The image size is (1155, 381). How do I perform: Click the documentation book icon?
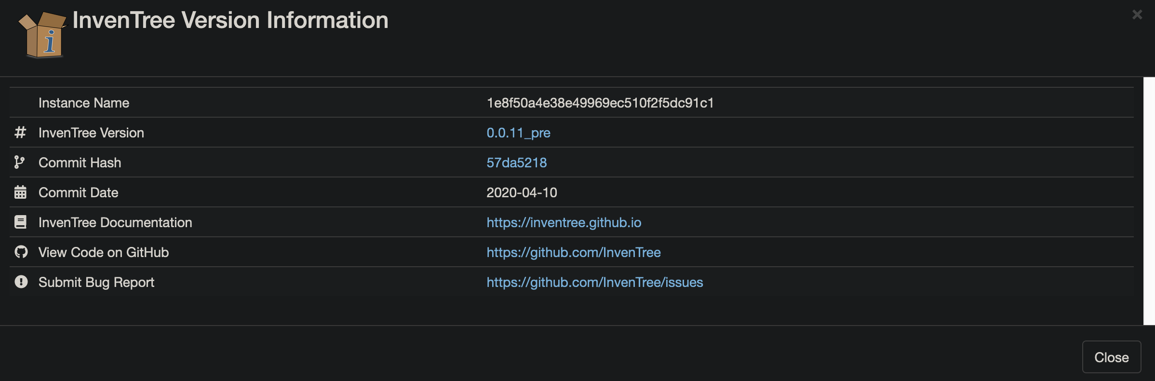coord(20,222)
